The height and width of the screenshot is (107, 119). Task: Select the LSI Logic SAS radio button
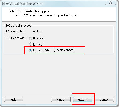[31, 50]
